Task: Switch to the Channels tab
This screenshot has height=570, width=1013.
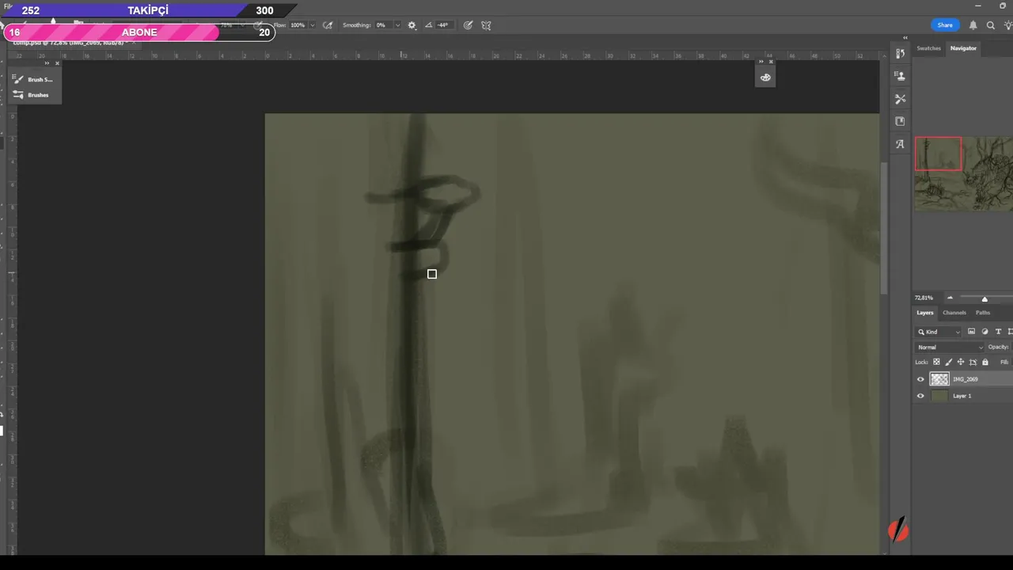Action: 954,313
